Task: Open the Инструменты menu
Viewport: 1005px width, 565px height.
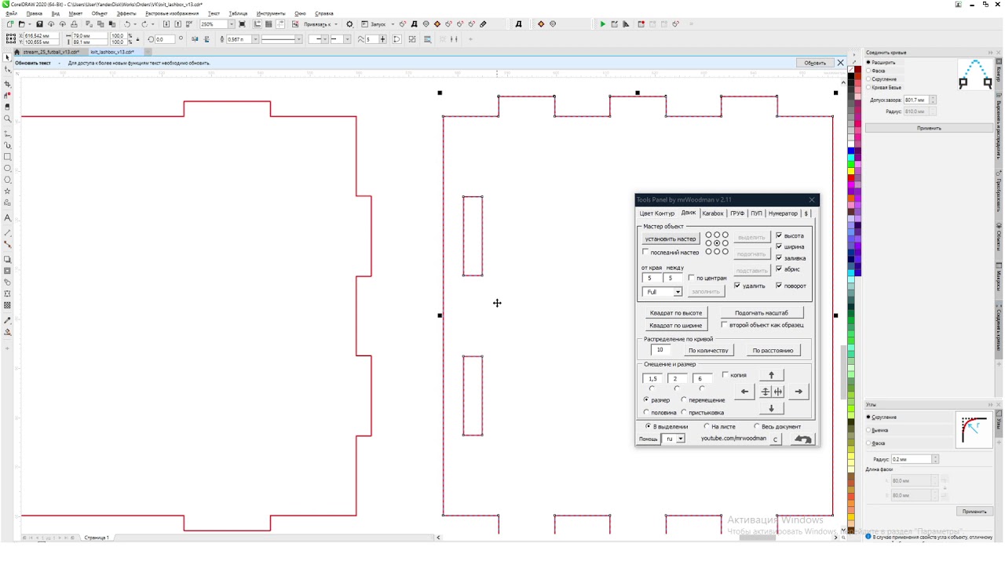Action: click(x=271, y=13)
